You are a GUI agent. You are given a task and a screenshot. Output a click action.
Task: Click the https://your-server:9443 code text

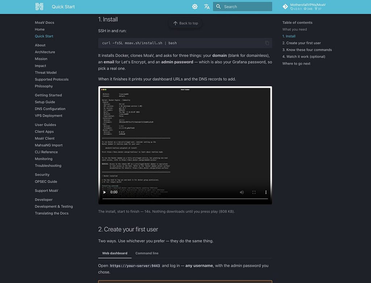[x=135, y=266]
